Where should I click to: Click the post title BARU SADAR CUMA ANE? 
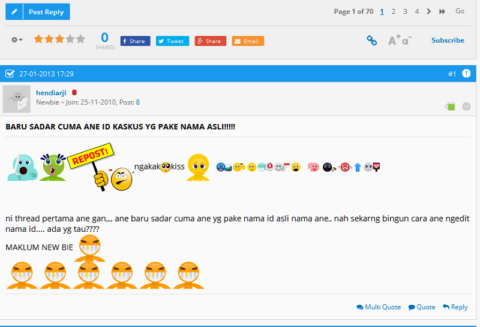point(121,126)
